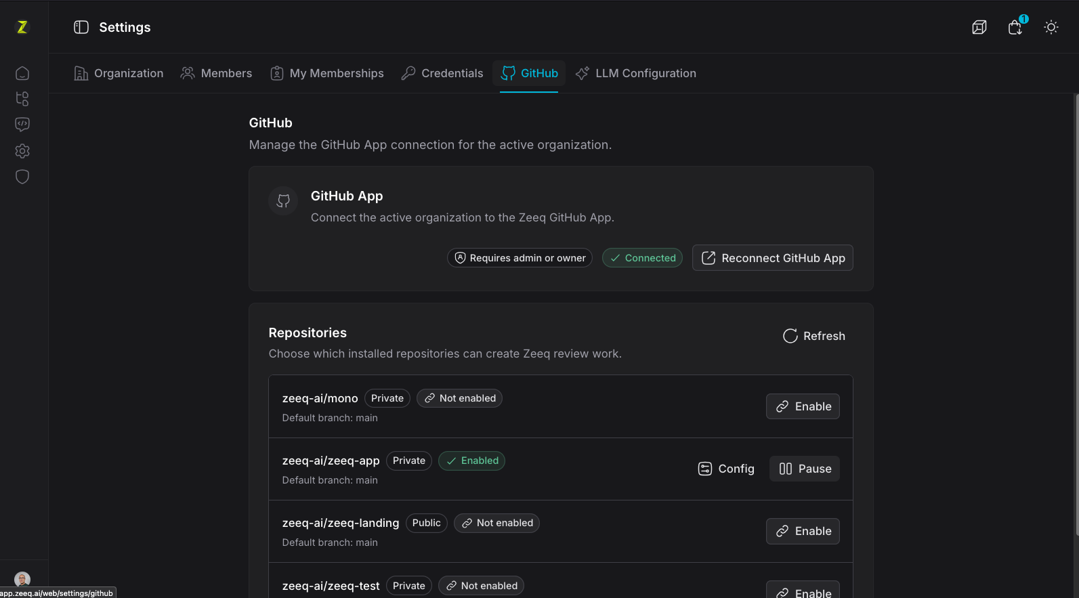Refresh the repositories list
This screenshot has width=1079, height=598.
pos(814,336)
